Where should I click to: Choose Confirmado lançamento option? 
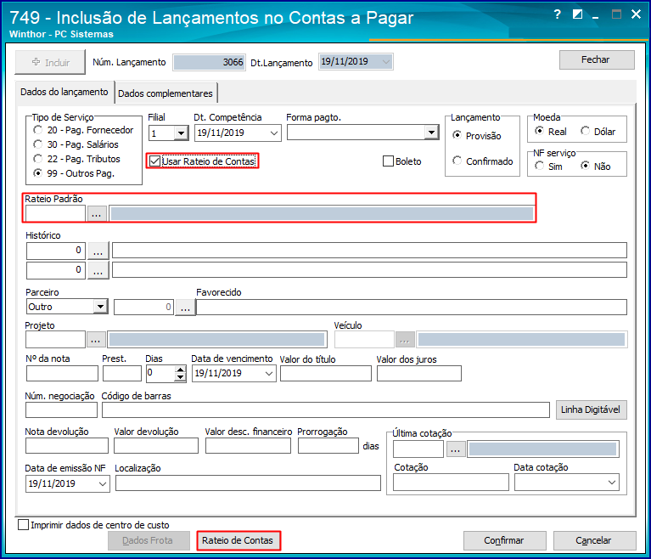[x=457, y=161]
